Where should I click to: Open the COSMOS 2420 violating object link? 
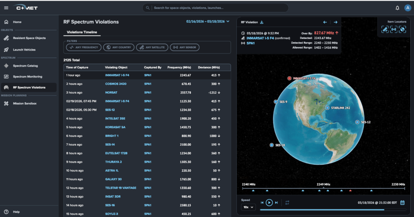coord(116,84)
